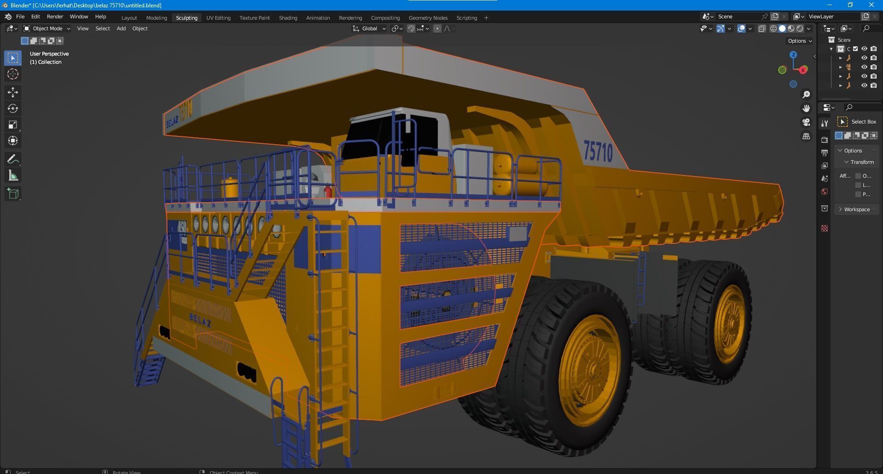This screenshot has height=474, width=883.
Task: Open the editor type dropdown in viewport header
Action: coord(12,28)
